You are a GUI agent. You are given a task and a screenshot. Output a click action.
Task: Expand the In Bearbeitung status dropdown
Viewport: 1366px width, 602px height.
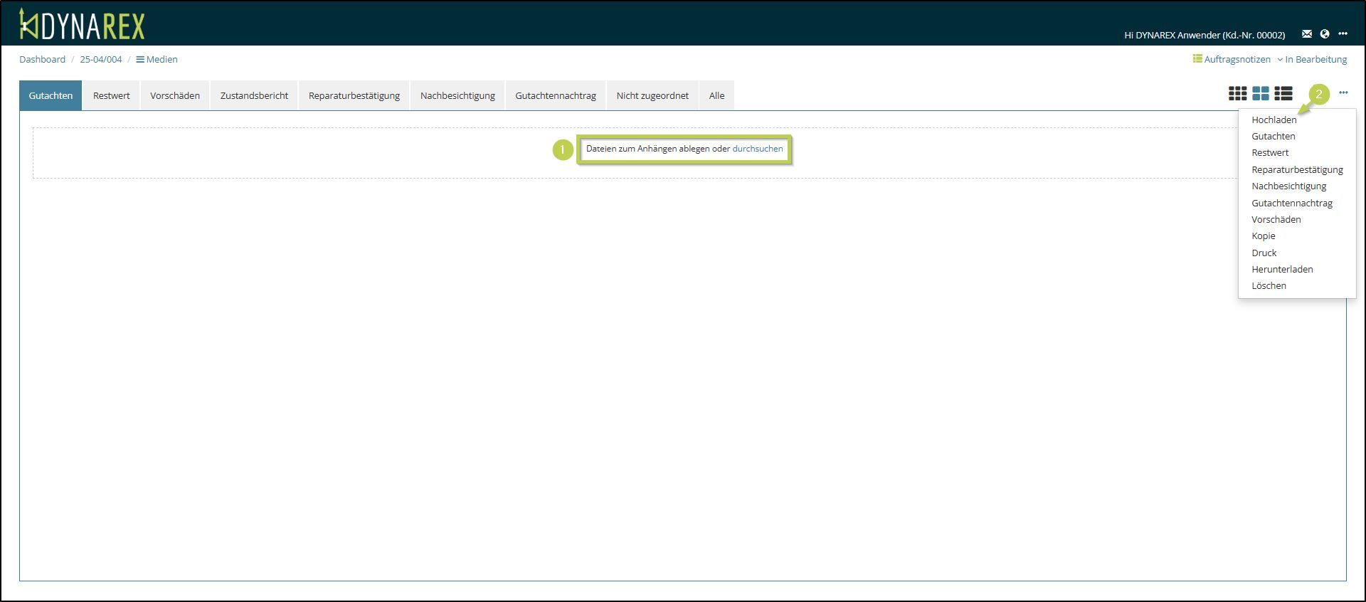(1312, 59)
